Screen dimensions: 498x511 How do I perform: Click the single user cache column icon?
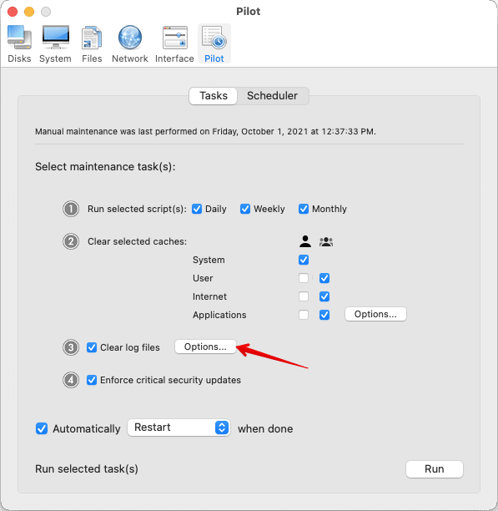click(x=305, y=241)
